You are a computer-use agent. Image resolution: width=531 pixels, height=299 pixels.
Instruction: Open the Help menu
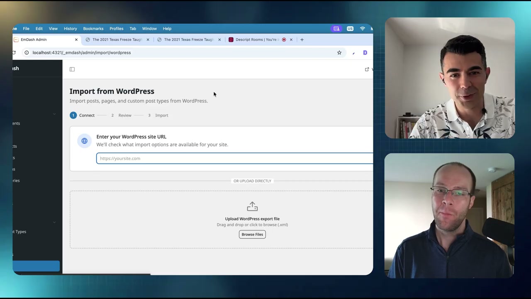tap(167, 29)
